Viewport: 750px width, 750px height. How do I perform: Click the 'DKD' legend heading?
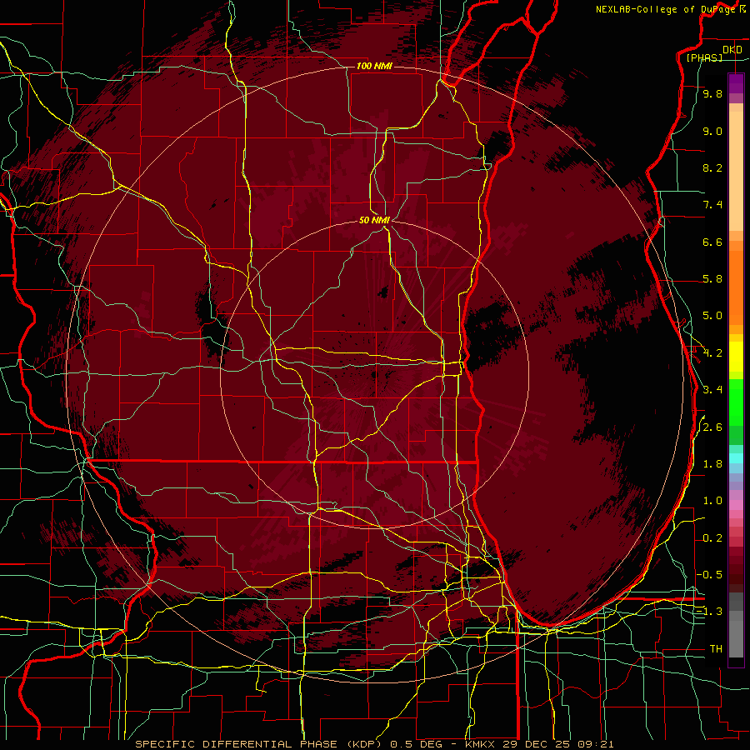click(x=732, y=50)
